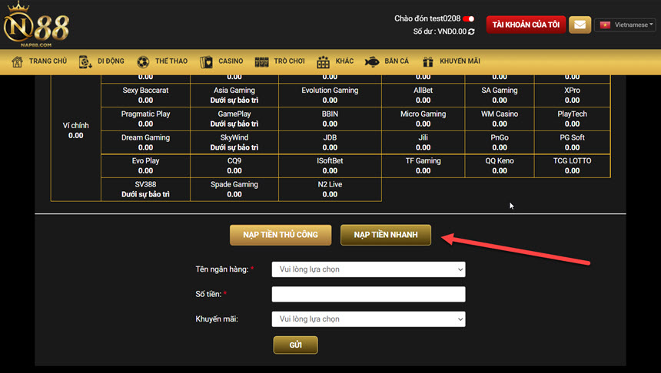661x373 pixels.
Task: Click the Ví chính wallet cell
Action: (76, 130)
